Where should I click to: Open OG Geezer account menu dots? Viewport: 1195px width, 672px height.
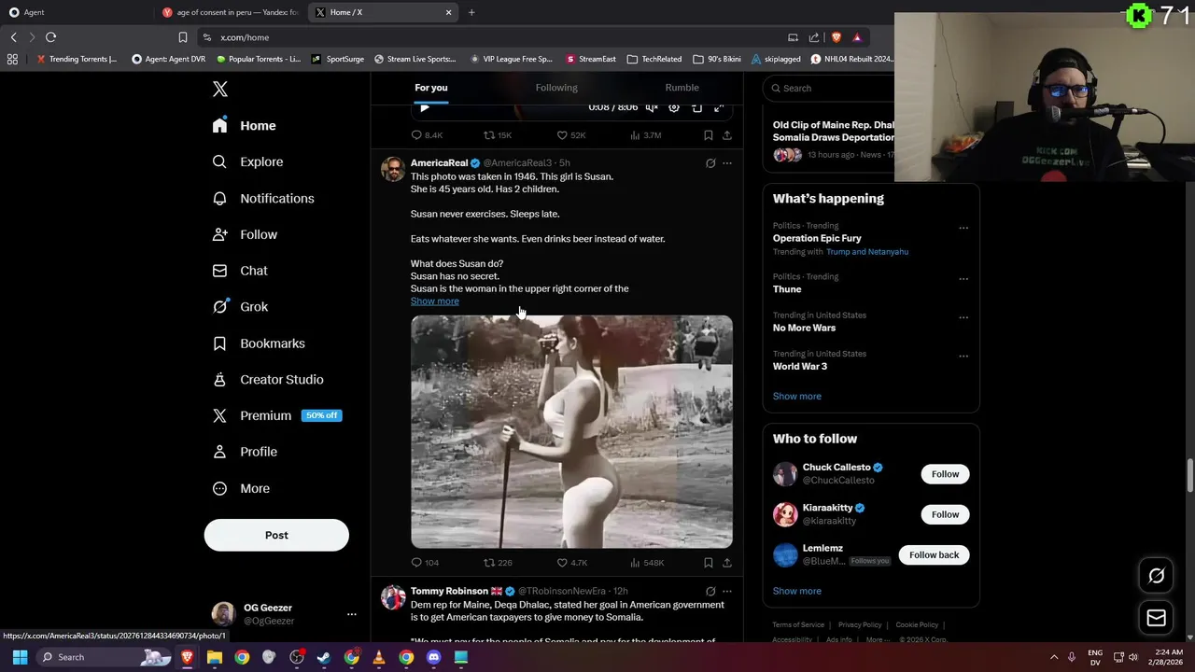click(x=351, y=614)
